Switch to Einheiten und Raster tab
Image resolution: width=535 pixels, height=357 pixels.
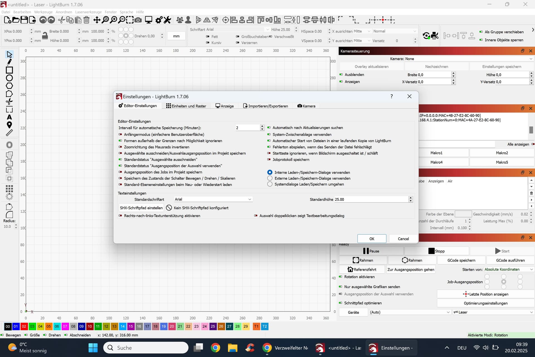(186, 106)
